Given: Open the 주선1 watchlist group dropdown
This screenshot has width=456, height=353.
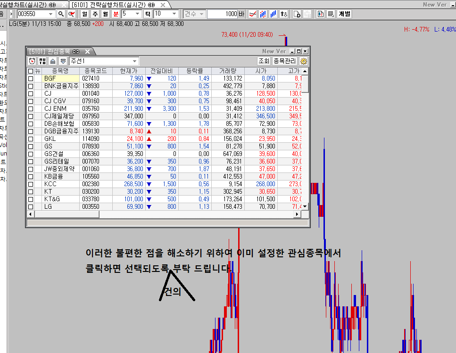Looking at the screenshot, I should tap(135, 61).
